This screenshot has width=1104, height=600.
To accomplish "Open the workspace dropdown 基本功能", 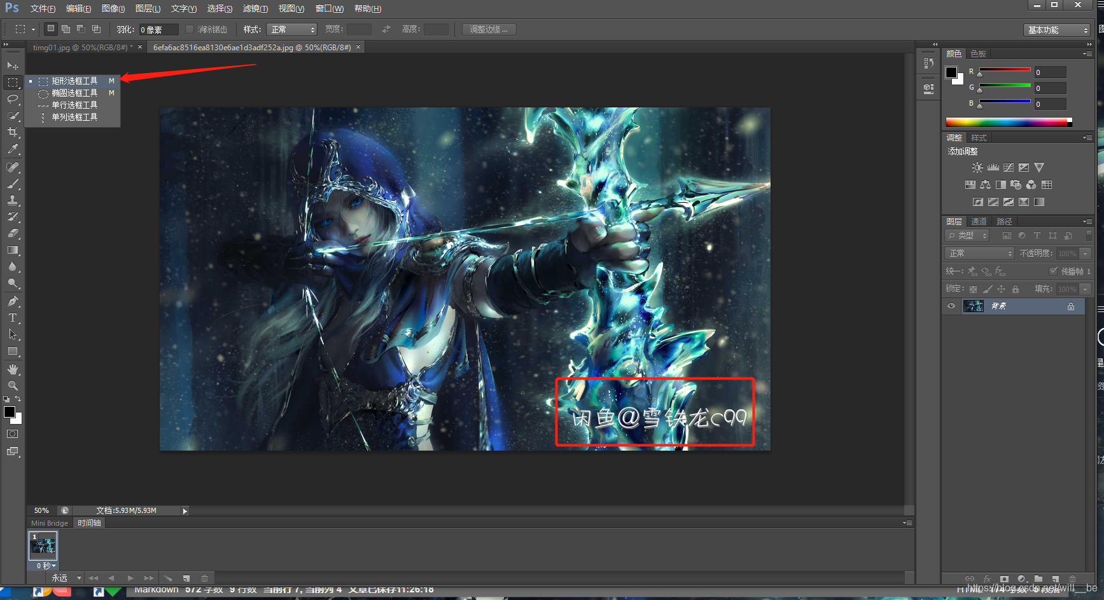I will click(x=1057, y=30).
